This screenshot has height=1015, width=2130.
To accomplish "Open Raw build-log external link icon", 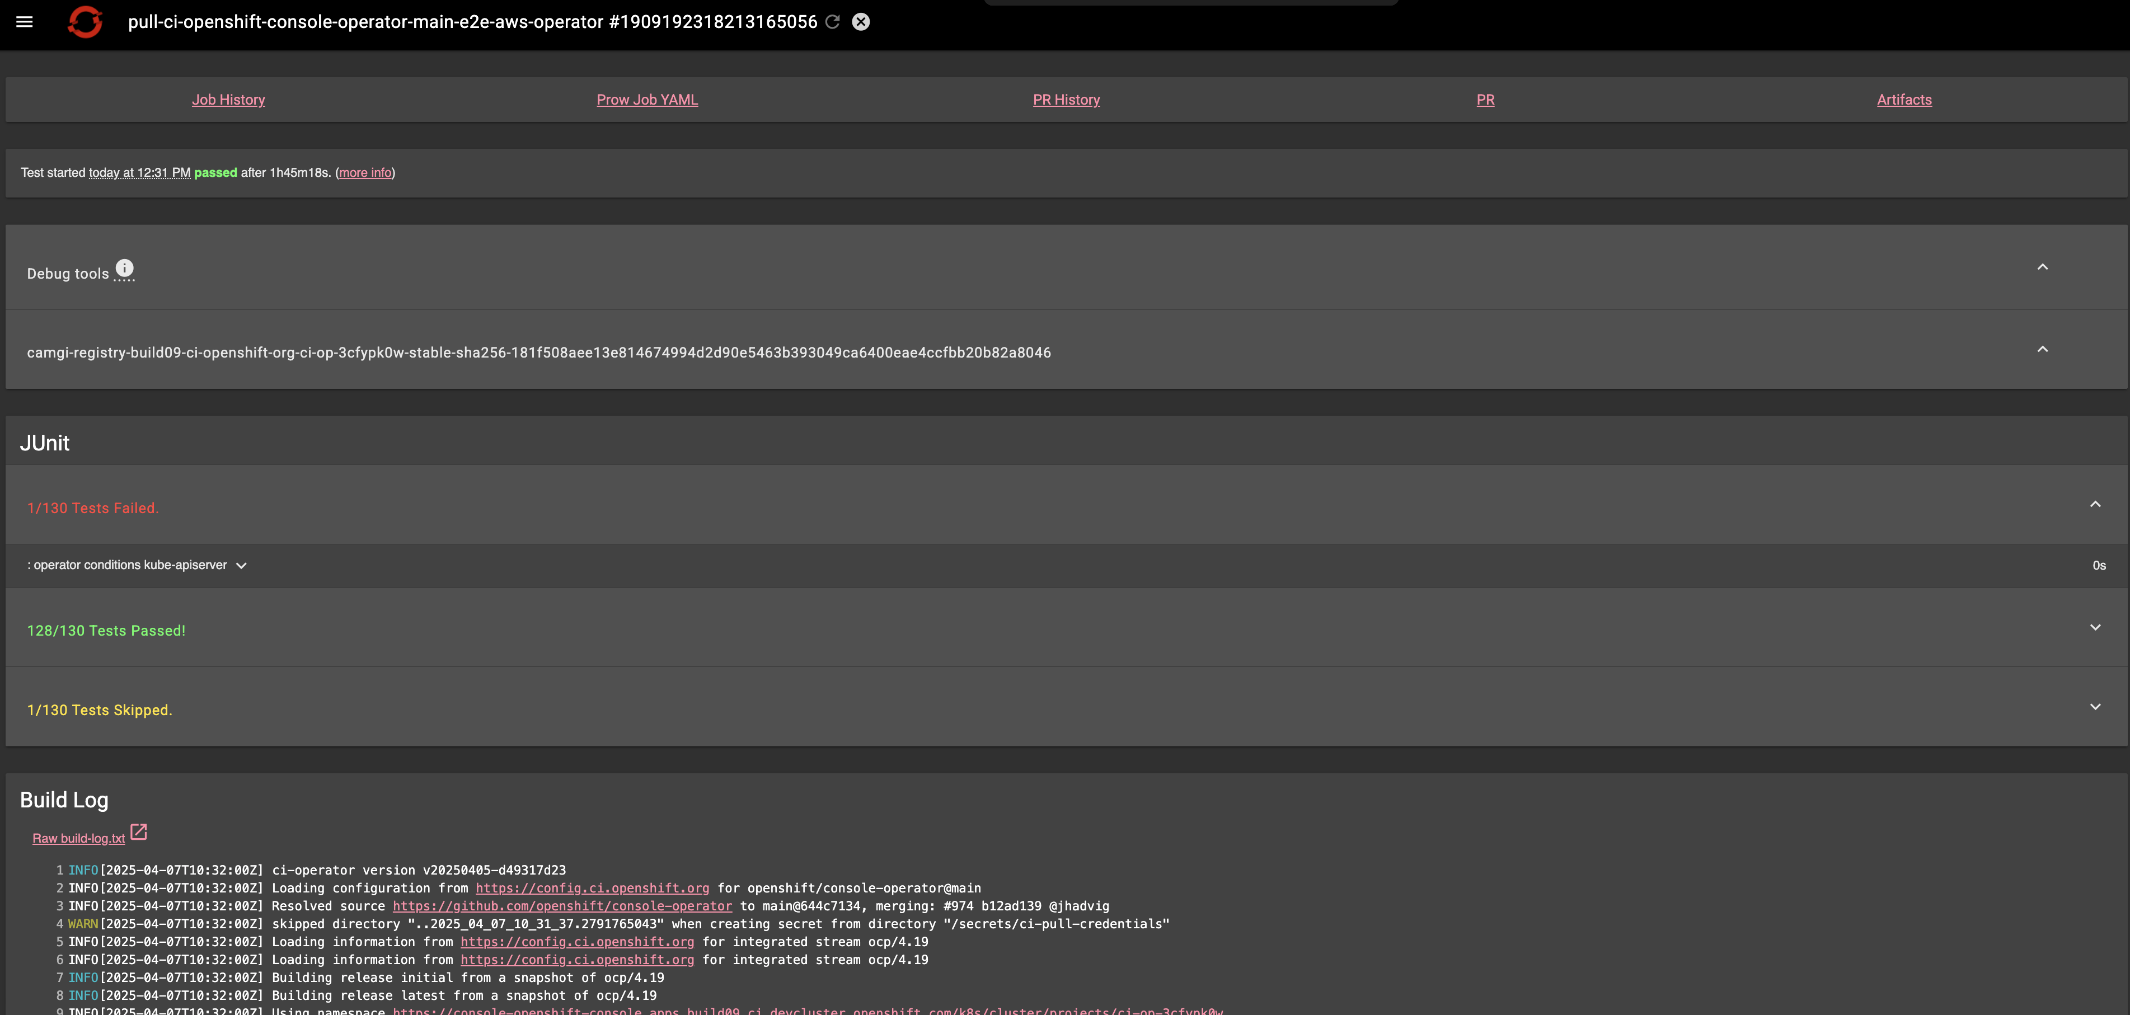I will [x=139, y=833].
